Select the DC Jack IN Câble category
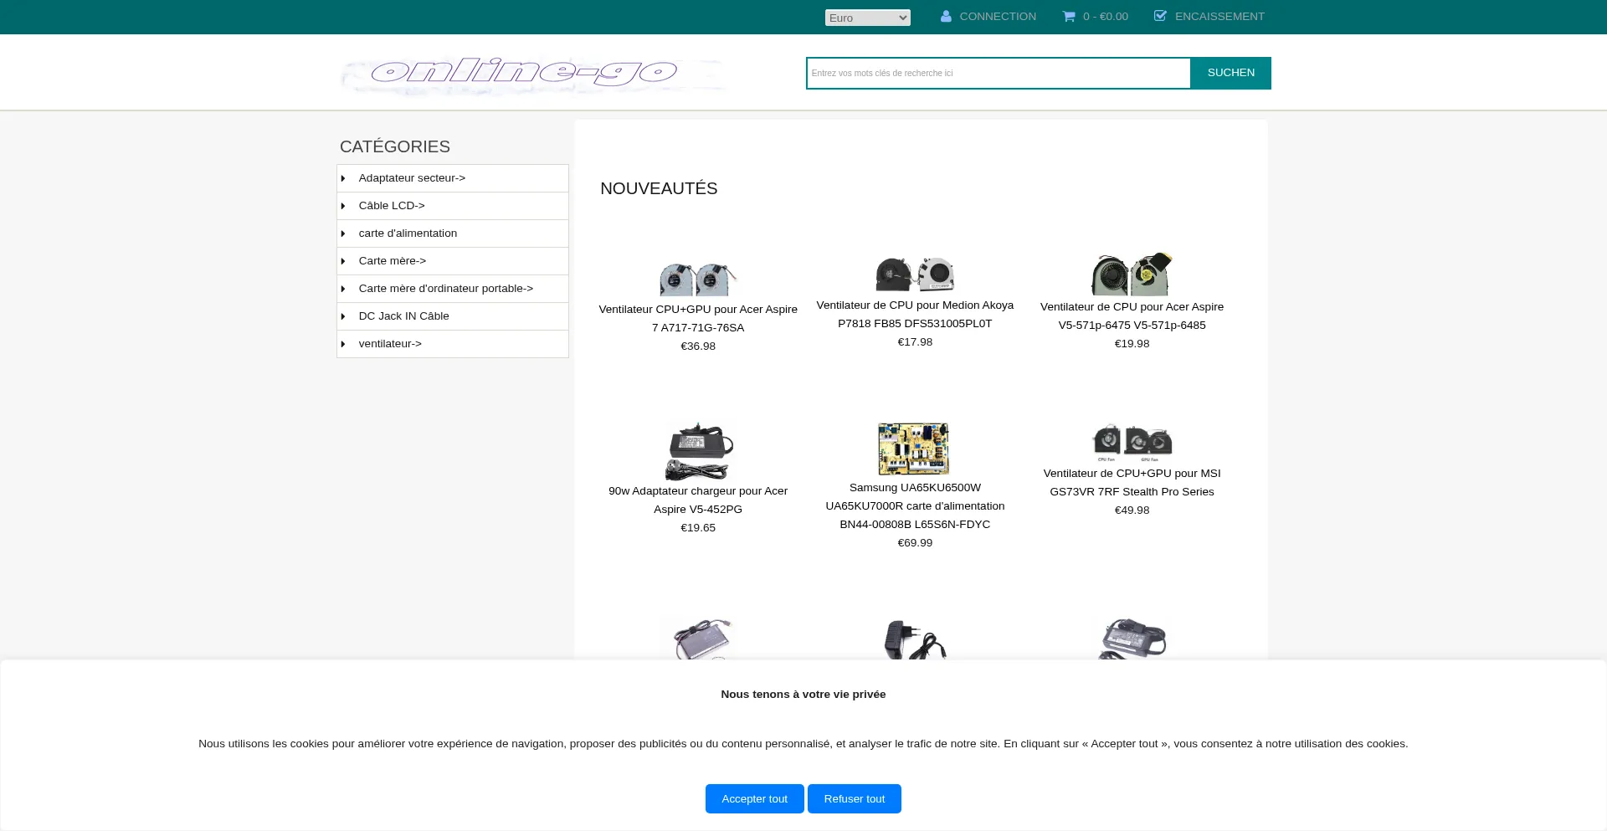This screenshot has width=1607, height=831. [403, 316]
